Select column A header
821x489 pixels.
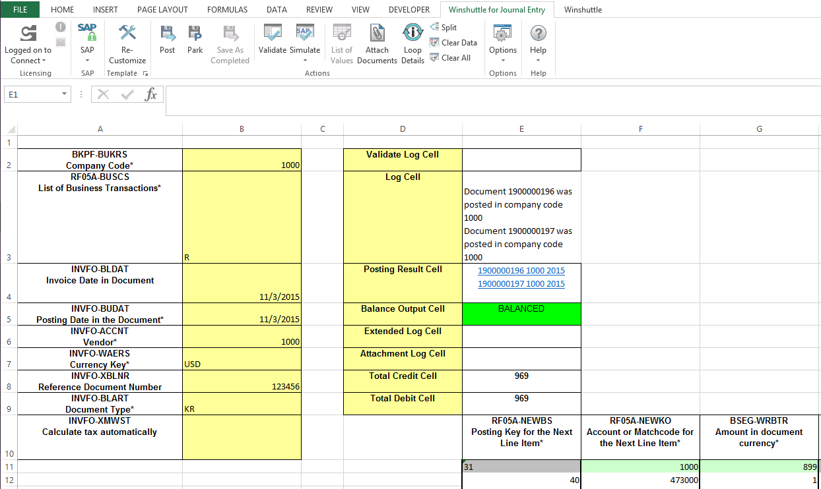(x=100, y=129)
